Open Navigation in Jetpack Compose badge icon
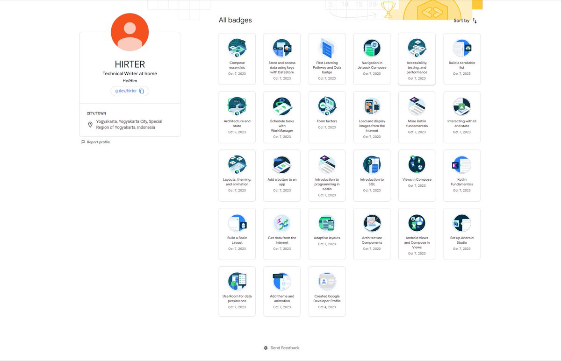 (372, 48)
